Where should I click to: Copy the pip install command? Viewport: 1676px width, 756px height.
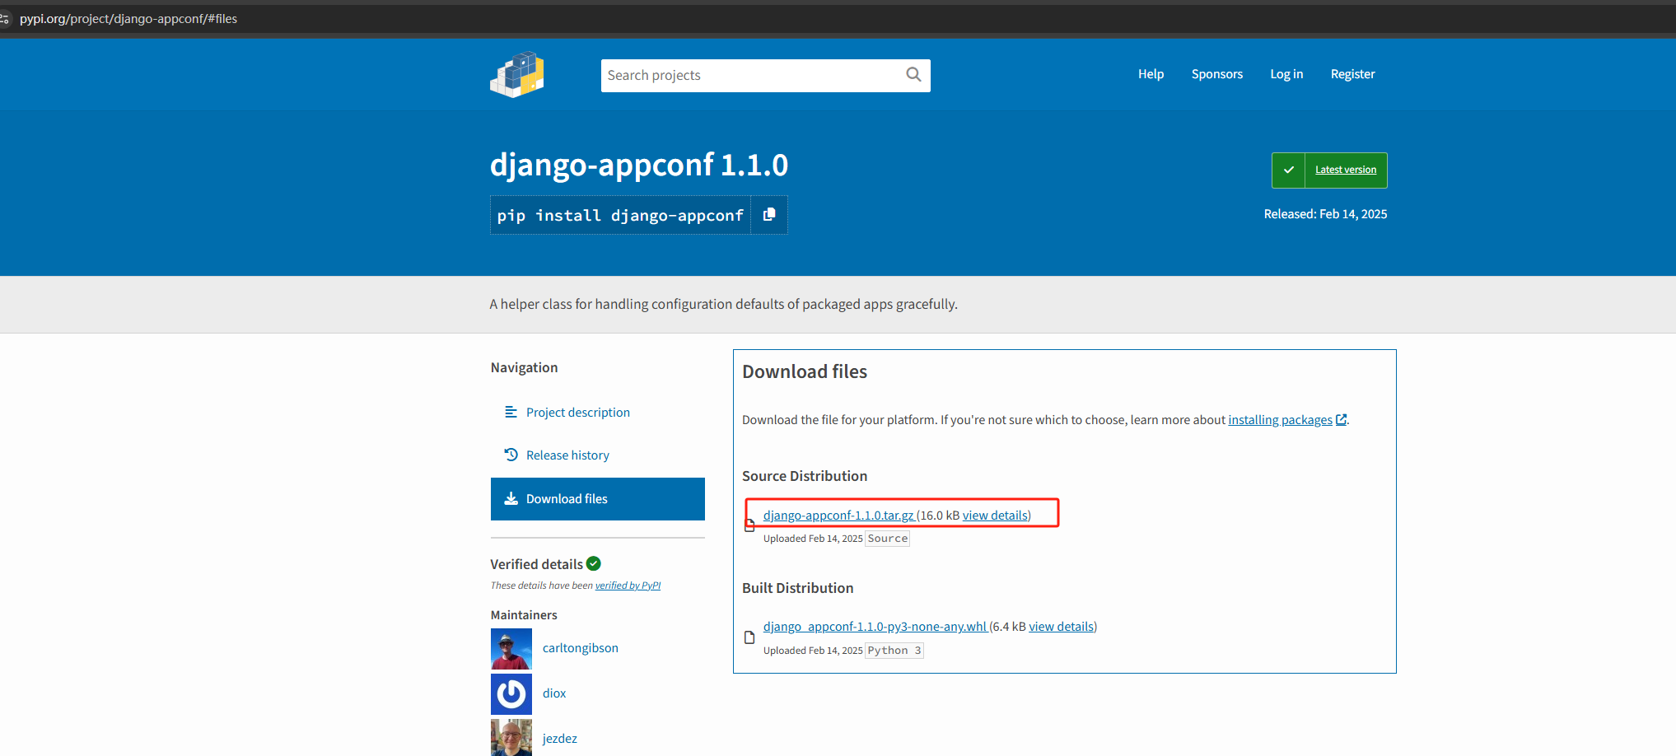click(769, 215)
